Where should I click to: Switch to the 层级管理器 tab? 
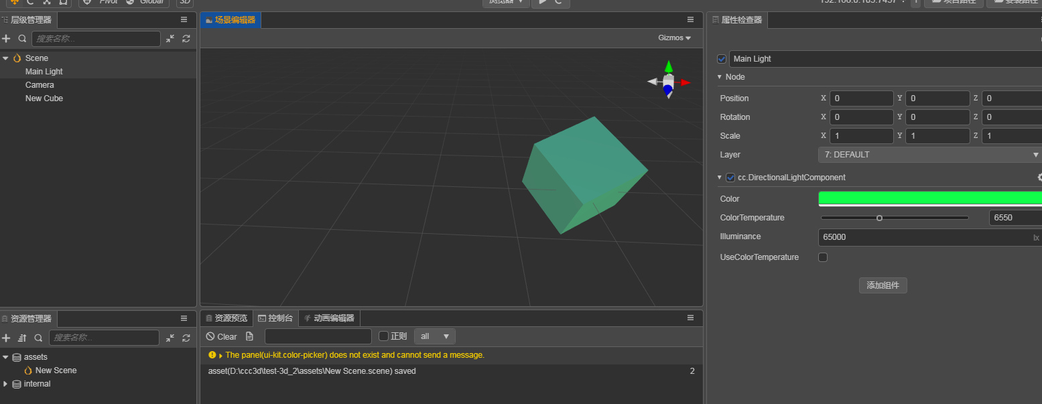pos(27,20)
